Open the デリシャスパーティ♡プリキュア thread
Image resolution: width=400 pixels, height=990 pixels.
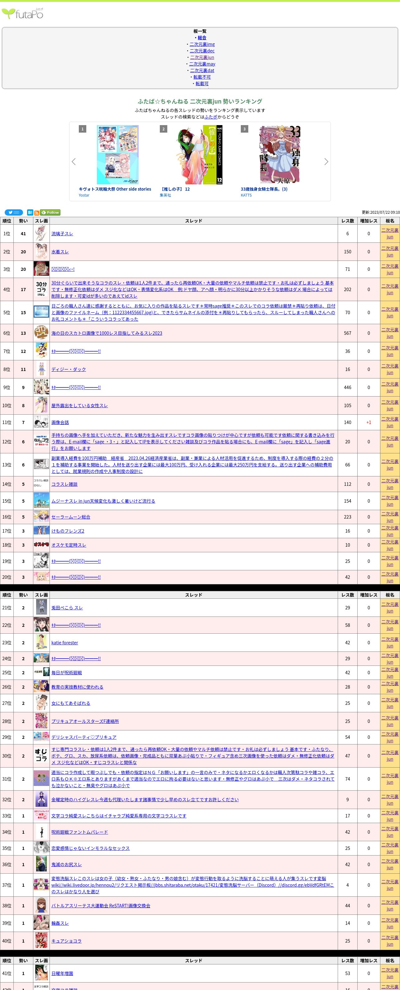click(x=84, y=737)
